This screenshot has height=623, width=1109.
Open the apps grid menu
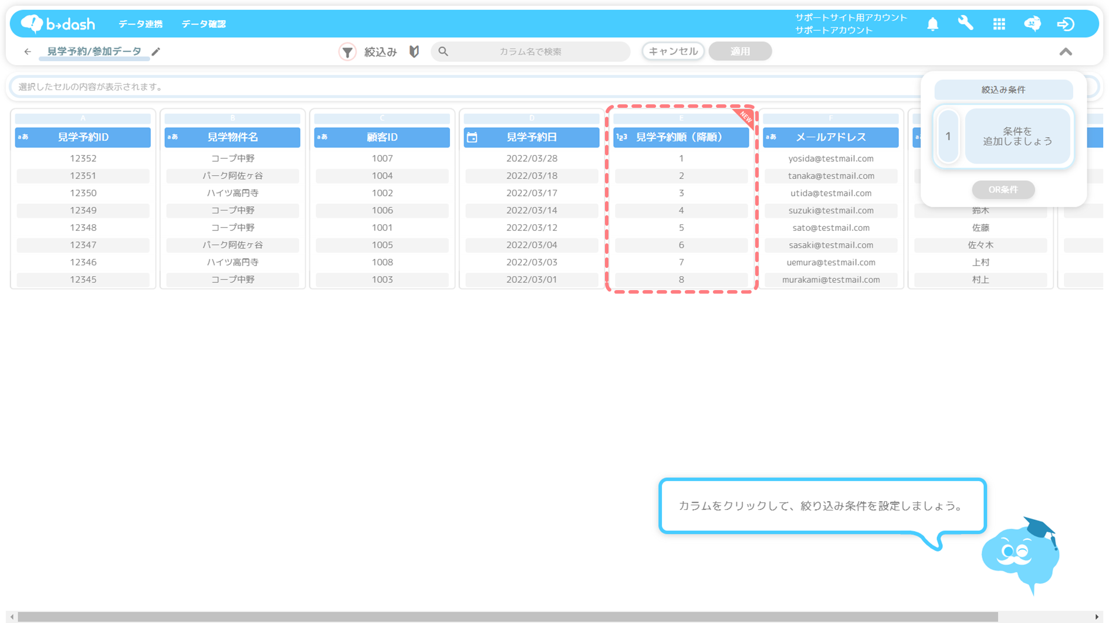(x=999, y=24)
